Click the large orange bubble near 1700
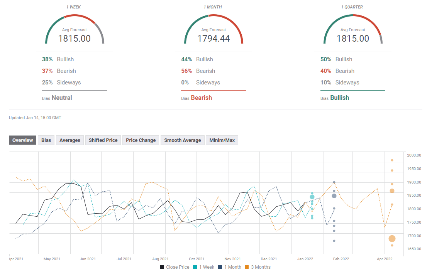Screen dimensions: 427x273 [392, 239]
